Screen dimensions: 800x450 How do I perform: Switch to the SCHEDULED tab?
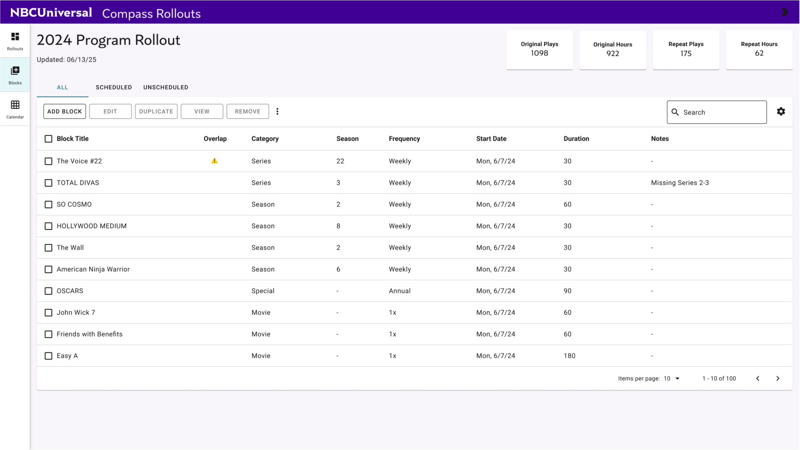coord(114,87)
